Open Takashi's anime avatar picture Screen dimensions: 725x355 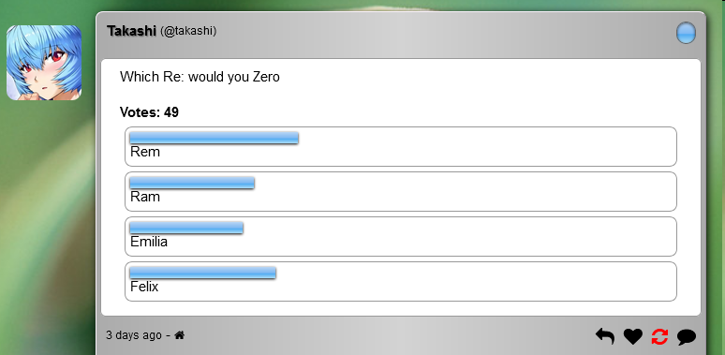pos(44,63)
